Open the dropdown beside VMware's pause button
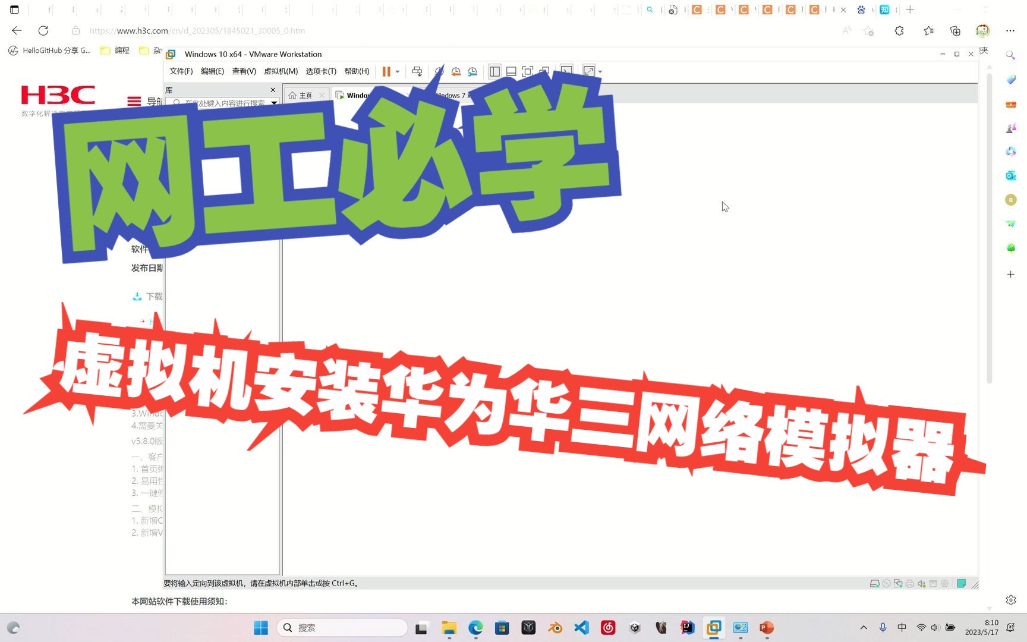The image size is (1027, 642). coord(398,72)
